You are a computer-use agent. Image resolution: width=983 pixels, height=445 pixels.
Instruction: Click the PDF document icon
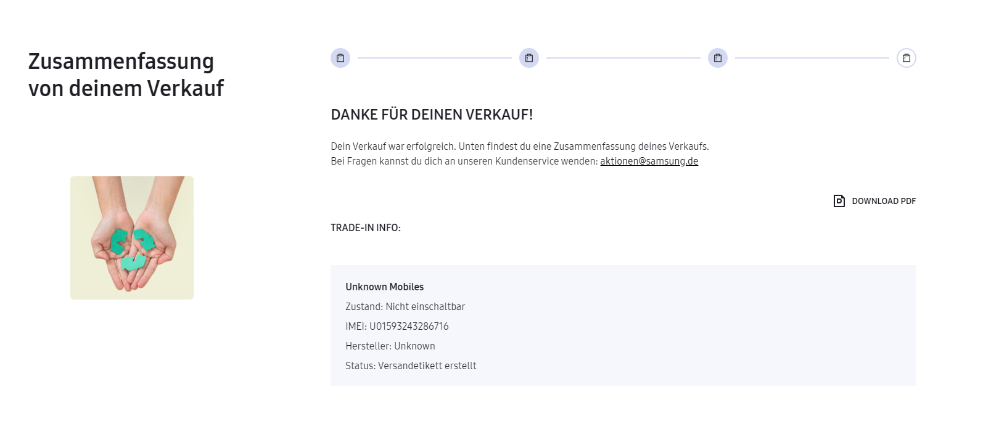(839, 201)
